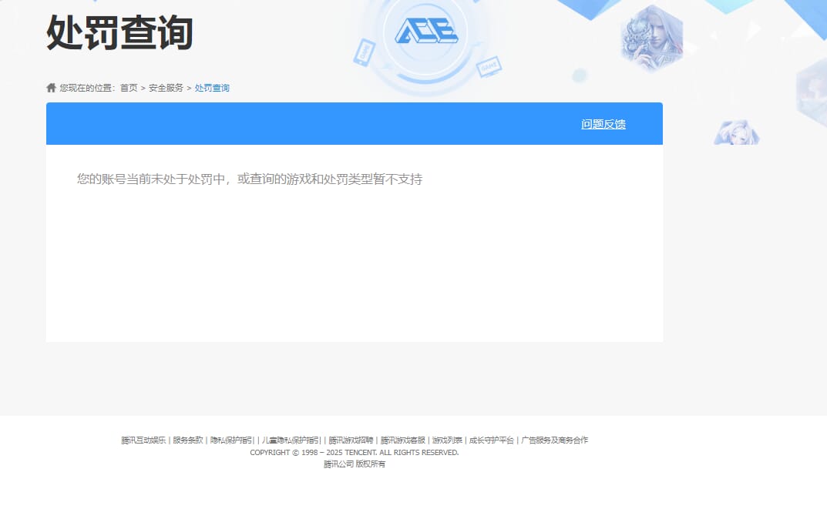Click the COPYRIGHT 1998 – 2025 TENCENT text
Screen dimensions: 827x509
(x=355, y=453)
